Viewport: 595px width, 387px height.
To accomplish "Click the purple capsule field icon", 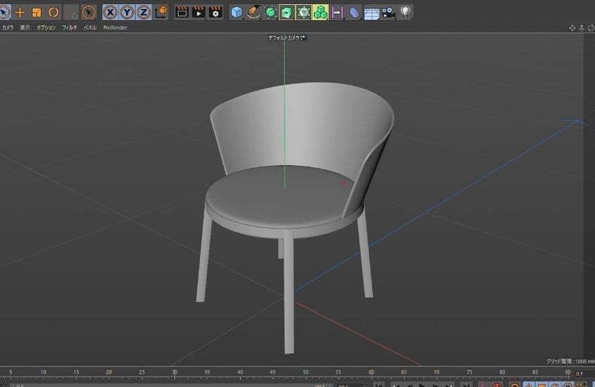I will 354,12.
